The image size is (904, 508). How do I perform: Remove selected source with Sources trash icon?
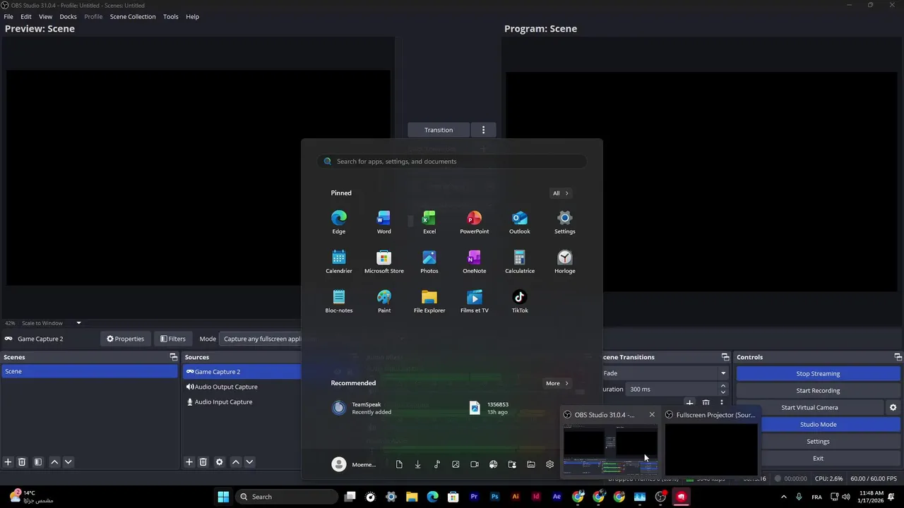[x=203, y=462]
